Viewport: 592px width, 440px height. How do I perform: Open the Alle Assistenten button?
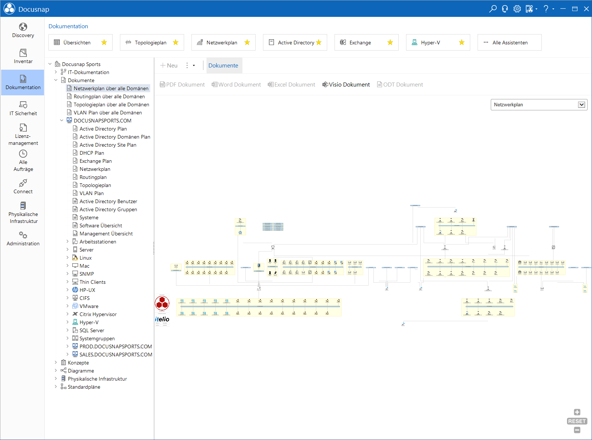(x=509, y=43)
